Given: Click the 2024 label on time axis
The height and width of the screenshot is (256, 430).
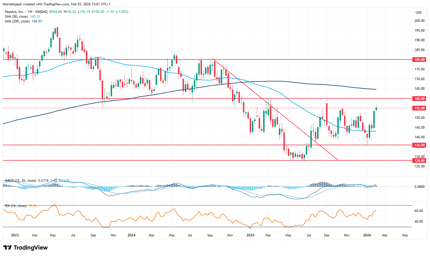Looking at the screenshot, I should 131,235.
